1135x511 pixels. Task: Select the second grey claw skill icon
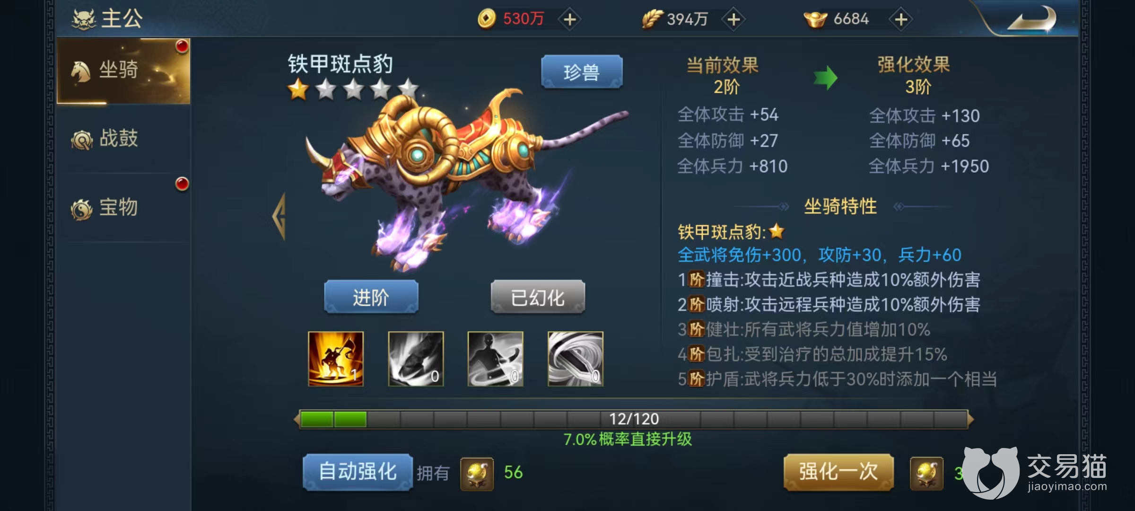[x=416, y=359]
